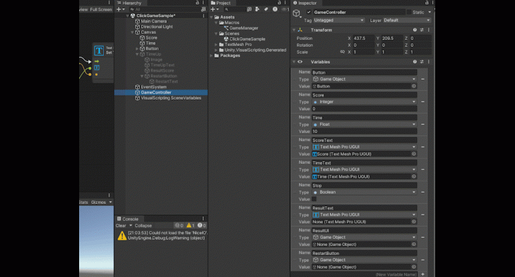515x277 pixels.
Task: Open the Type dropdown for the Score variable
Action: [x=364, y=102]
